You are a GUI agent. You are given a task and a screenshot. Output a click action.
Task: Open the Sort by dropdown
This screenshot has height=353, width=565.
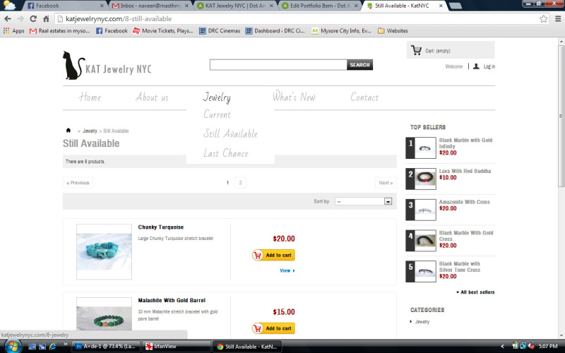(x=363, y=201)
